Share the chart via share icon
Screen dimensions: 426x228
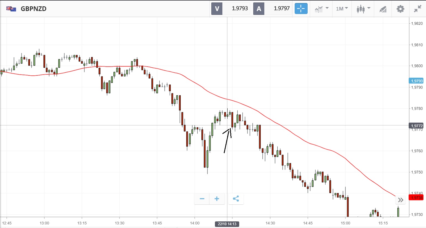click(x=236, y=199)
